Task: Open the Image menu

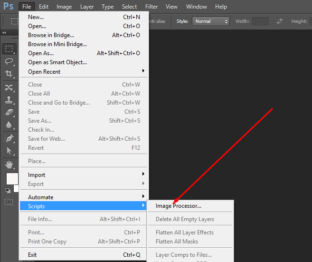Action: (x=64, y=7)
